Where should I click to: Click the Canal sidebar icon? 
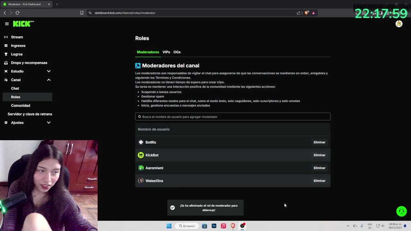click(x=6, y=80)
